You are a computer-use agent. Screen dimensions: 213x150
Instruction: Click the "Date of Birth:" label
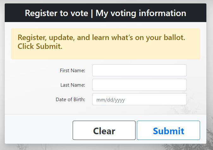(70, 100)
